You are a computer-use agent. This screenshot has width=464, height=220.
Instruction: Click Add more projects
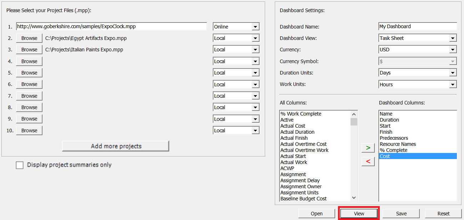coord(115,146)
